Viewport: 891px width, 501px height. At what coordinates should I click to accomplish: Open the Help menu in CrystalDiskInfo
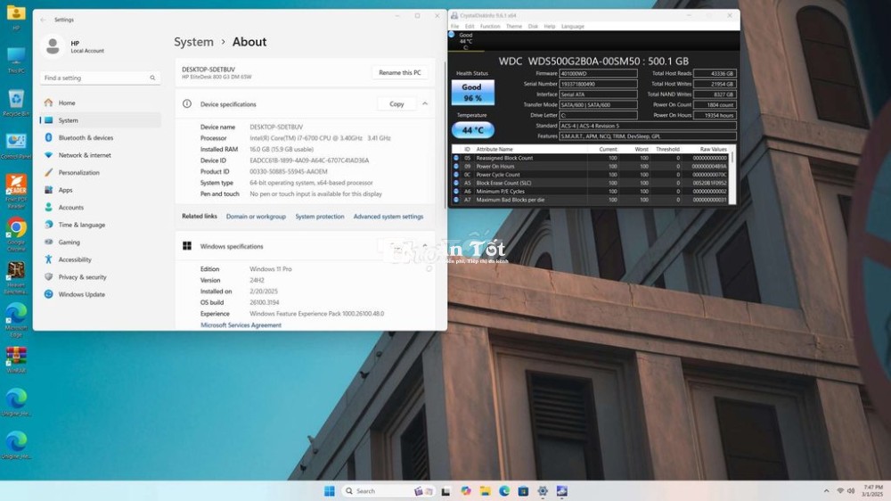pyautogui.click(x=550, y=27)
